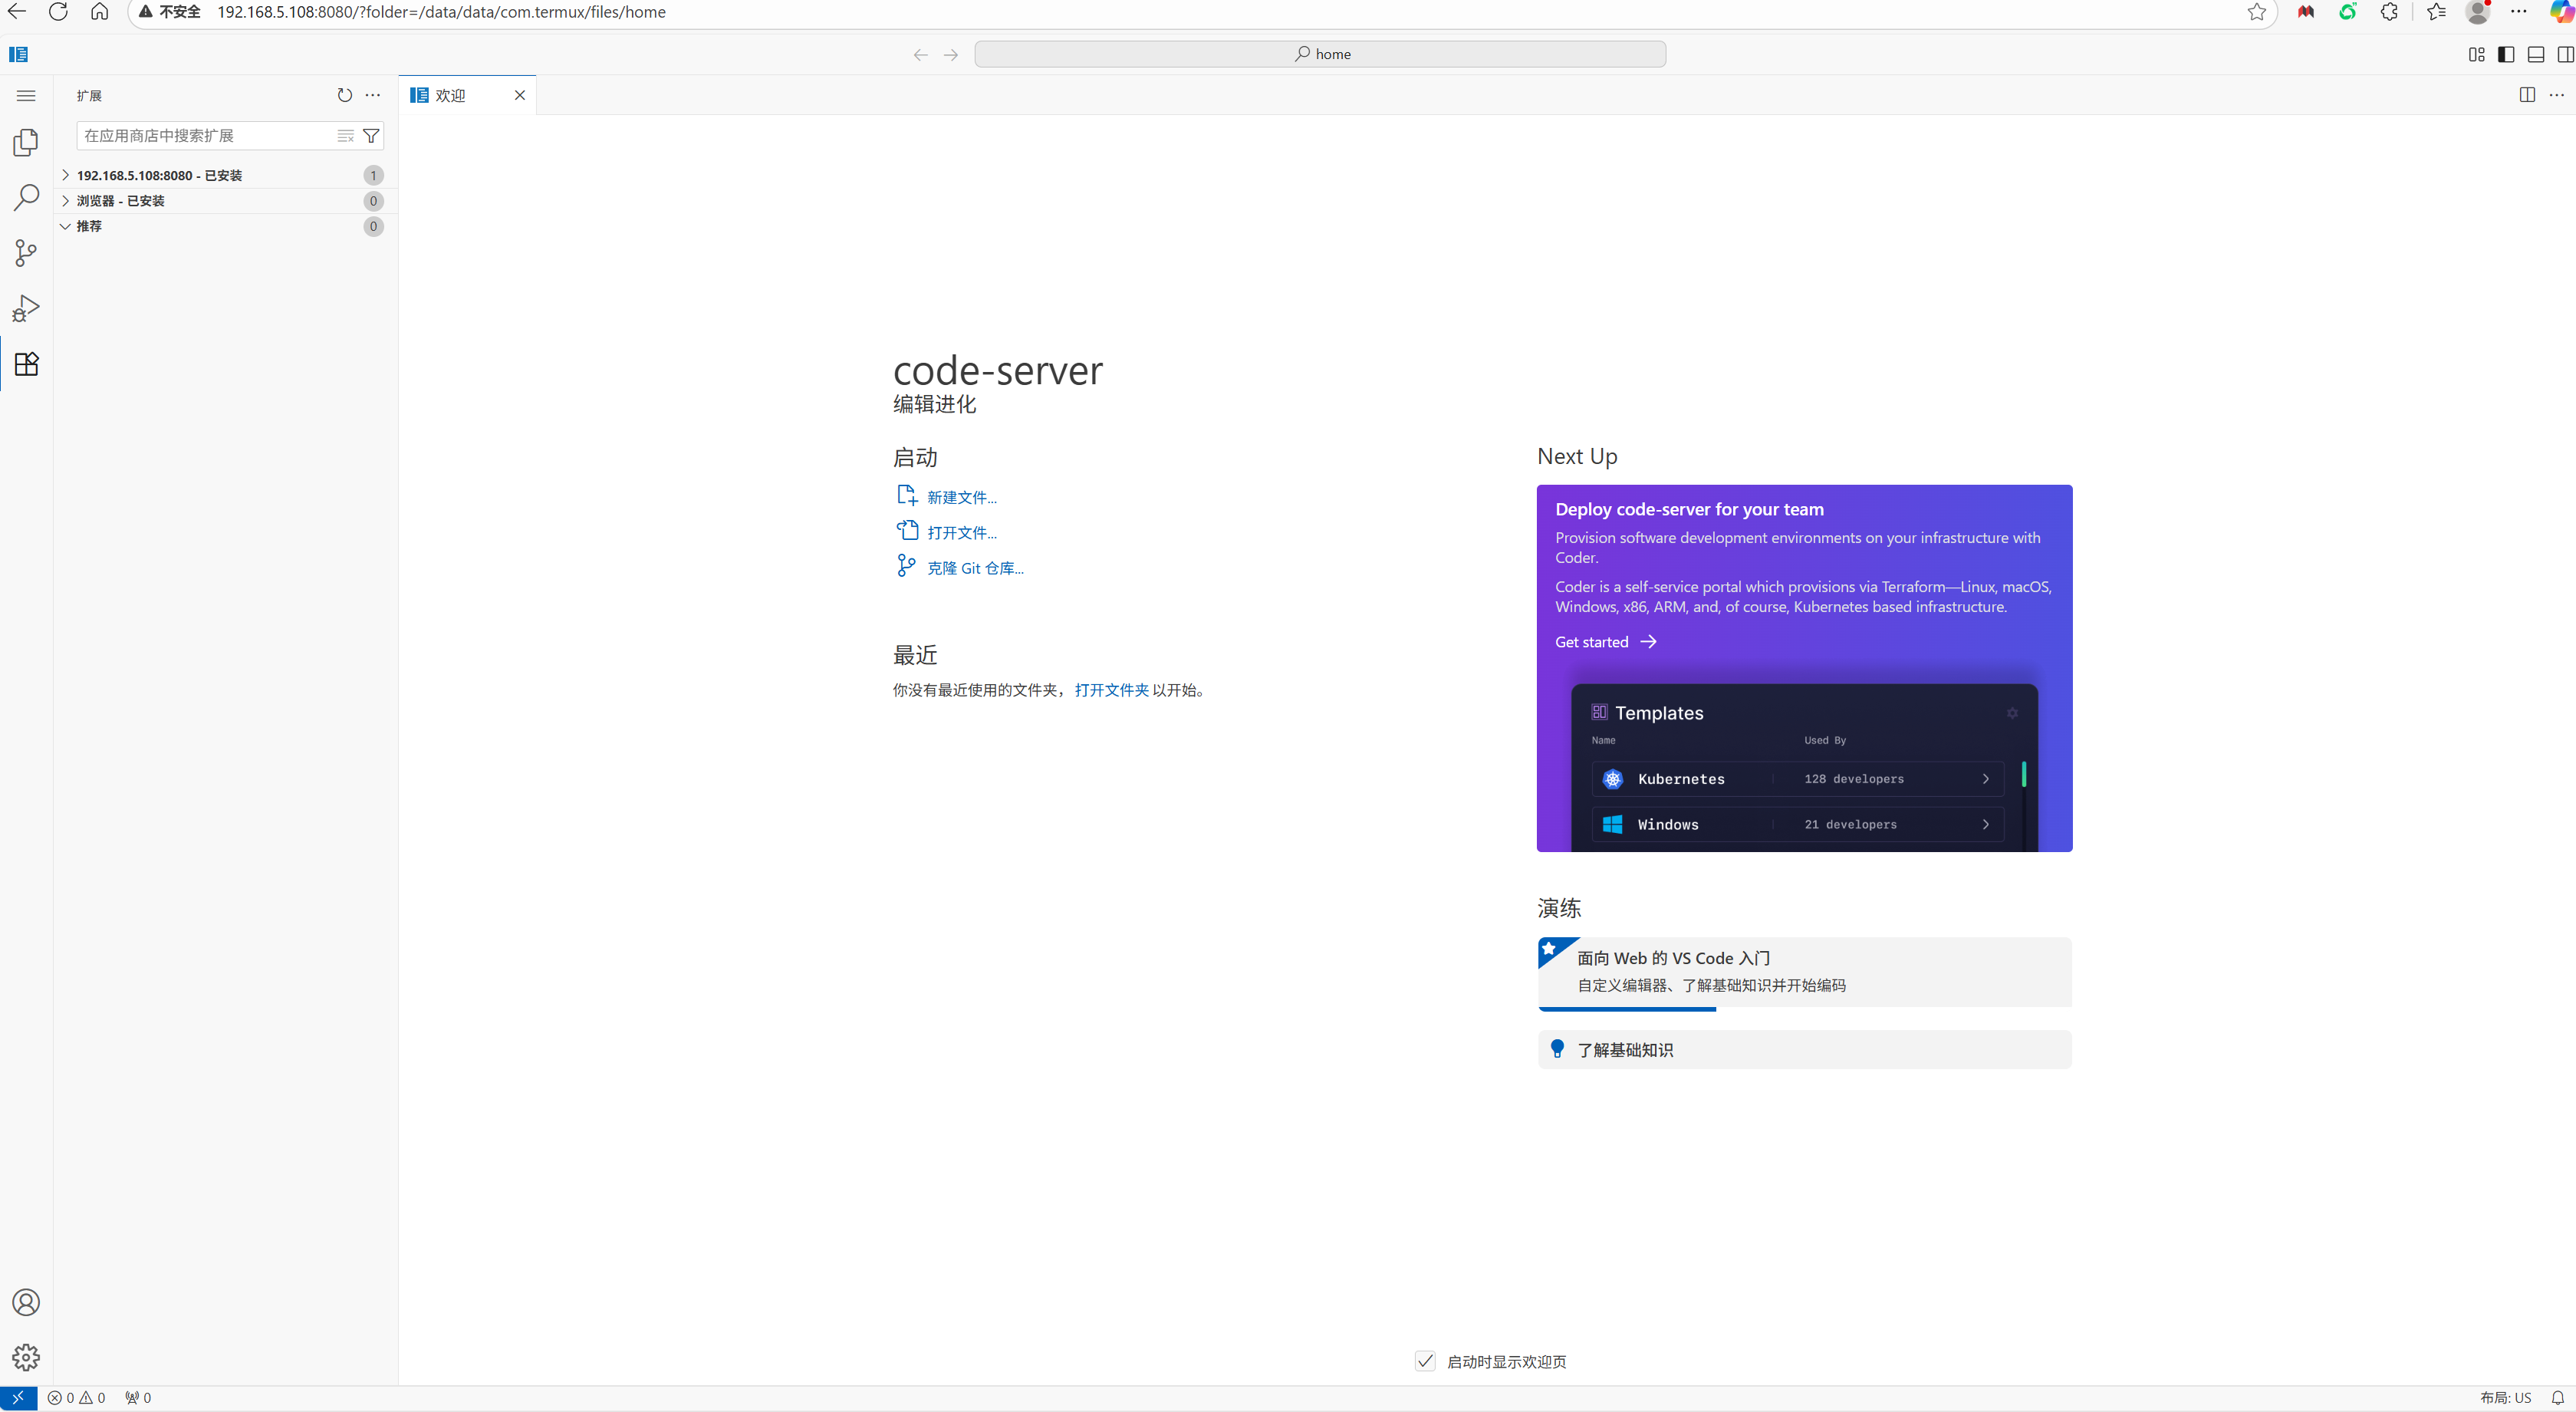The height and width of the screenshot is (1412, 2576).
Task: Uncheck 启动时显示欢迎页 checkbox
Action: click(x=1425, y=1361)
